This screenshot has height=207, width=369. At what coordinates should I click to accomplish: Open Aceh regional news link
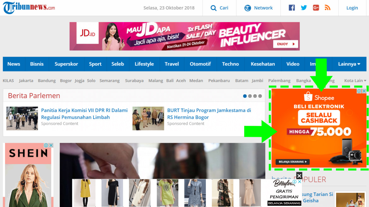coord(181,81)
